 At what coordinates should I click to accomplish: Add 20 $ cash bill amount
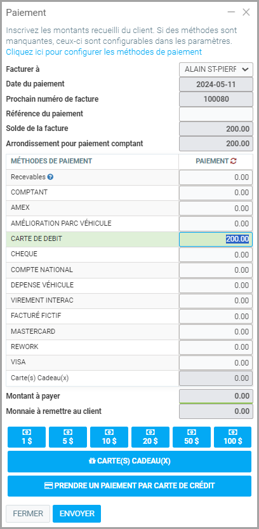pos(150,437)
